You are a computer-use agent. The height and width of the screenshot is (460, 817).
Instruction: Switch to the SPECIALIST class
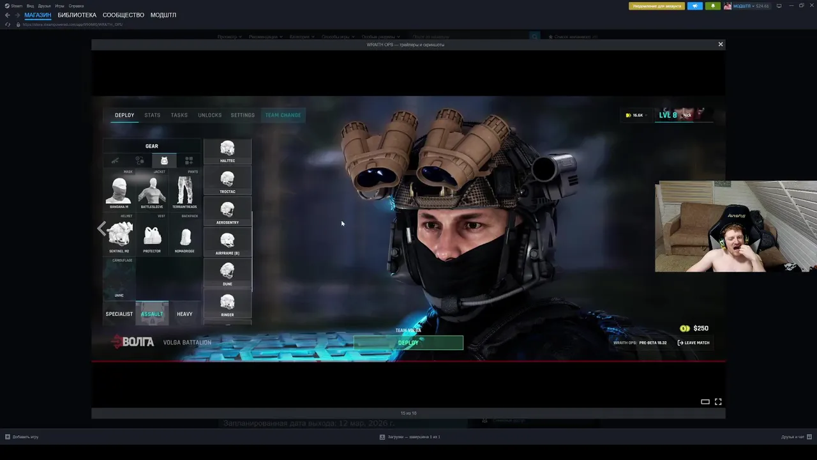[119, 314]
